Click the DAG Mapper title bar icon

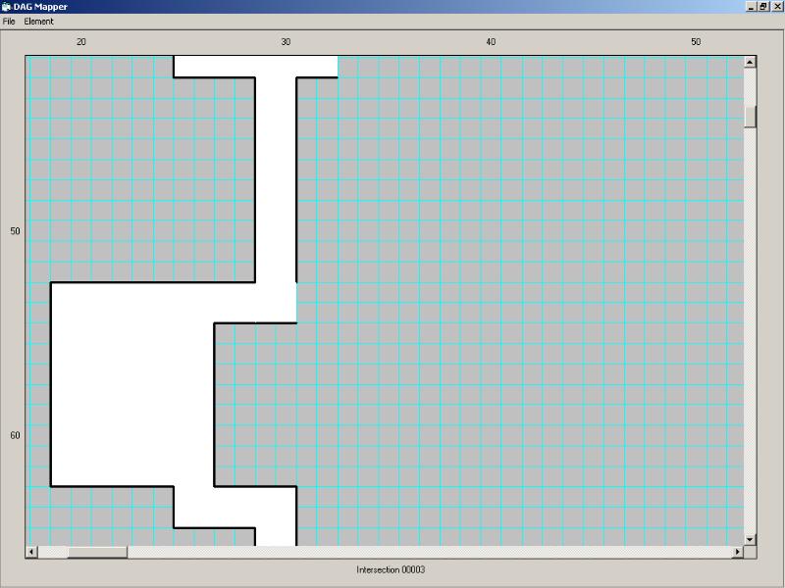pos(6,7)
